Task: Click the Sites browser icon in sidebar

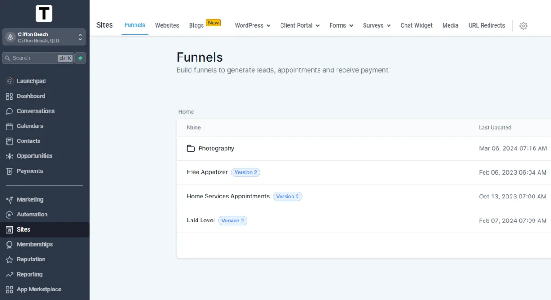Action: pos(9,230)
